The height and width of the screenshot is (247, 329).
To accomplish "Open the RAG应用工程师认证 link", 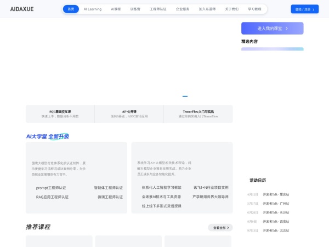I will (x=52, y=197).
